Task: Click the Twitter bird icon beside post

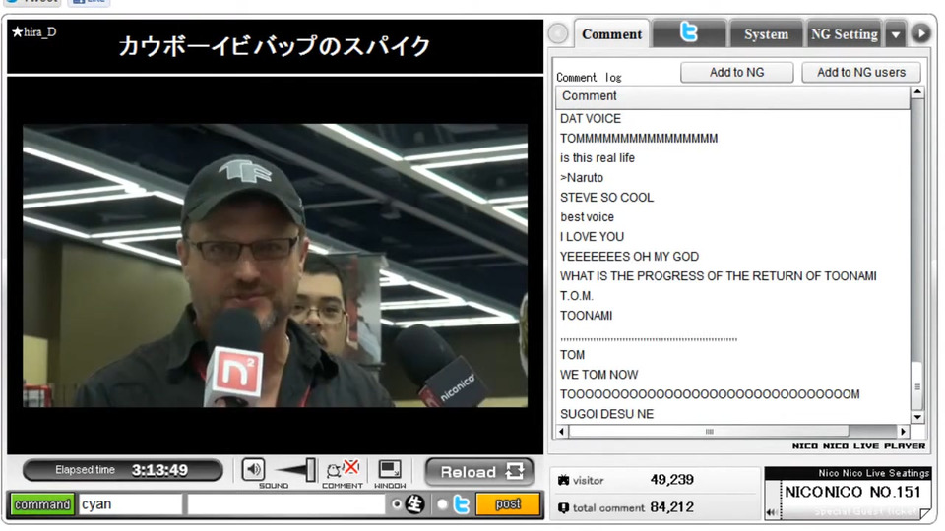Action: click(461, 504)
